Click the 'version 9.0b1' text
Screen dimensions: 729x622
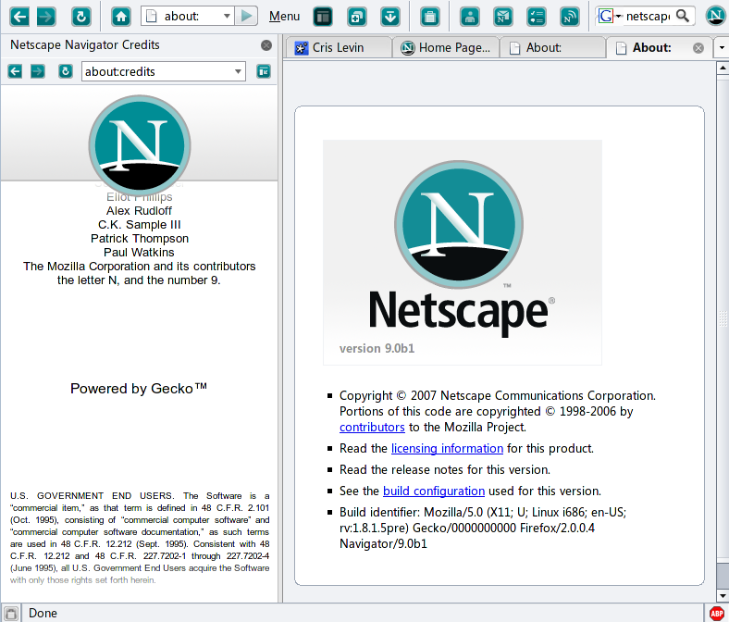377,348
